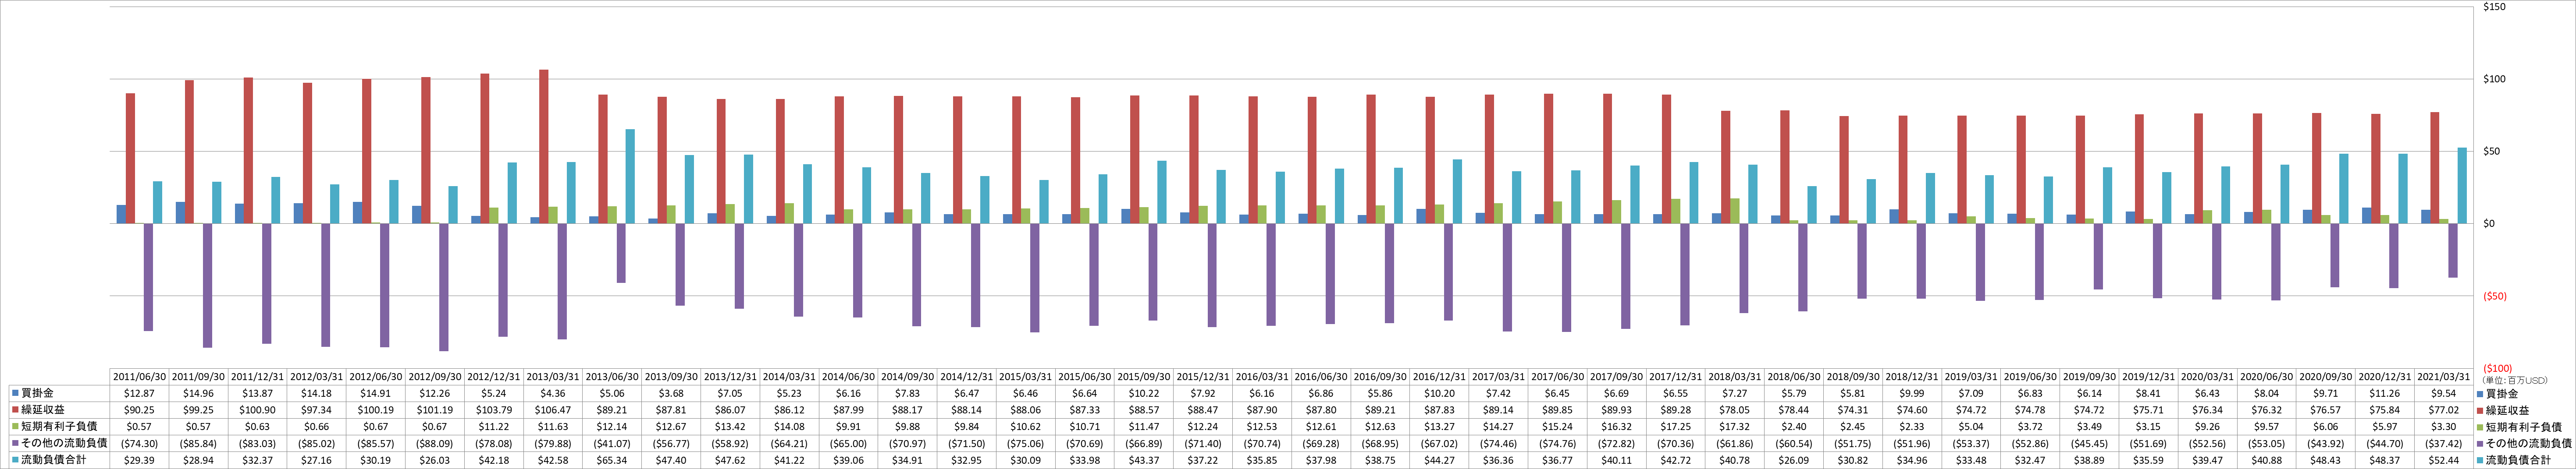
Task: Click the blue 買掛金 swatch in the table row header
Action: (15, 393)
